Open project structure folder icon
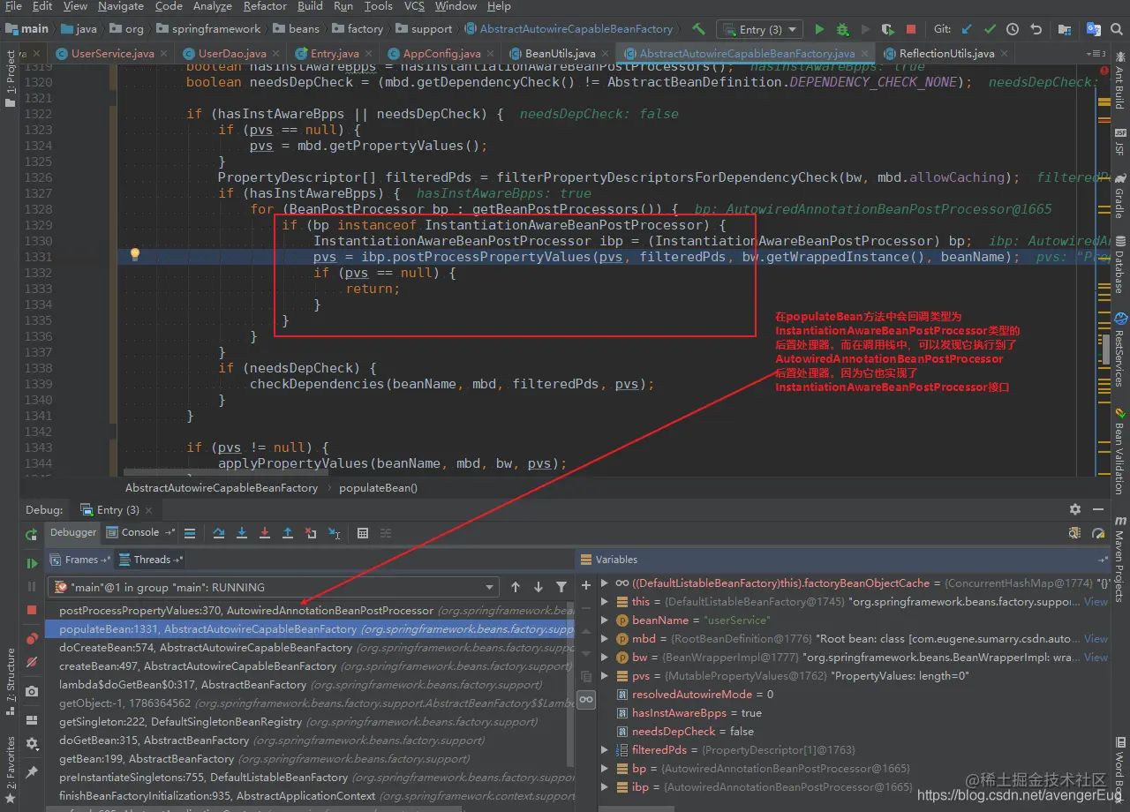1130x812 pixels. point(1066,29)
